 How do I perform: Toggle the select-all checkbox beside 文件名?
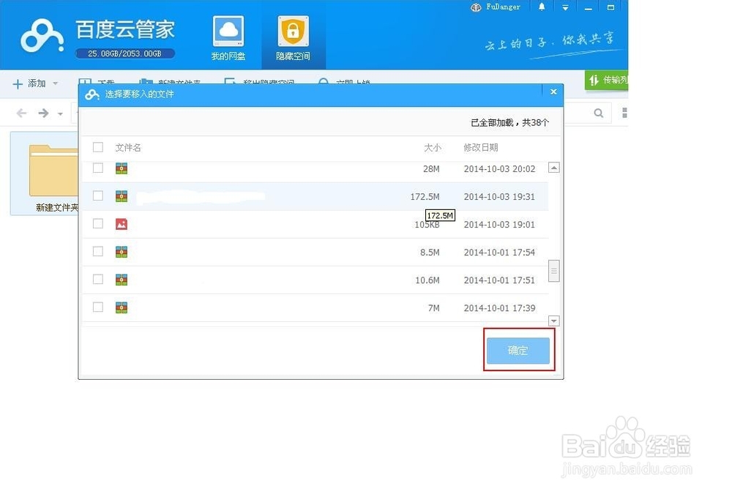(x=97, y=147)
